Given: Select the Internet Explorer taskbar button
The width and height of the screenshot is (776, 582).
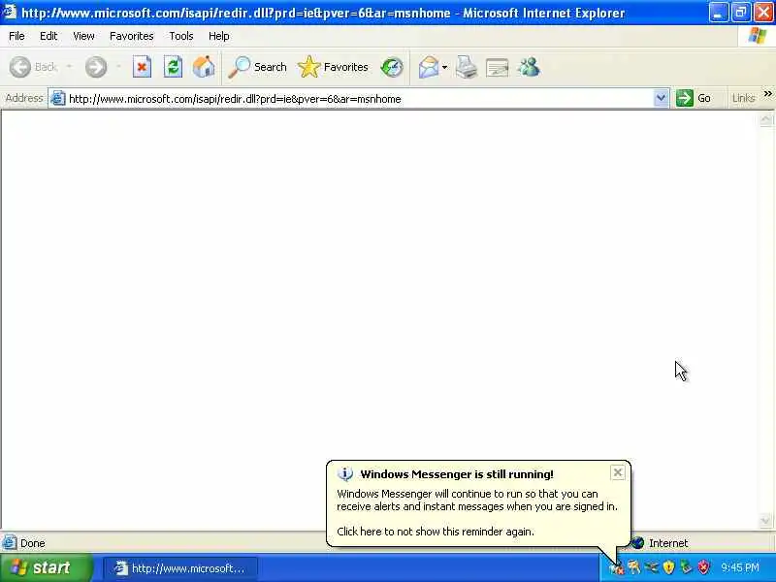Looking at the screenshot, I should pyautogui.click(x=180, y=568).
